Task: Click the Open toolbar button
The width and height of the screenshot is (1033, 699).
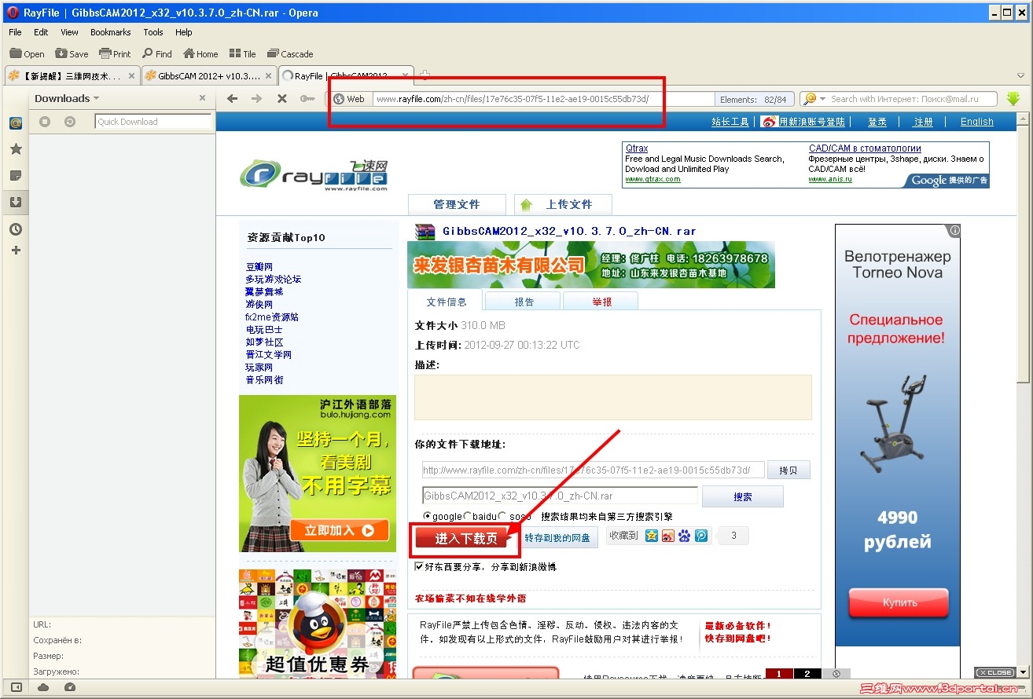Action: [27, 53]
